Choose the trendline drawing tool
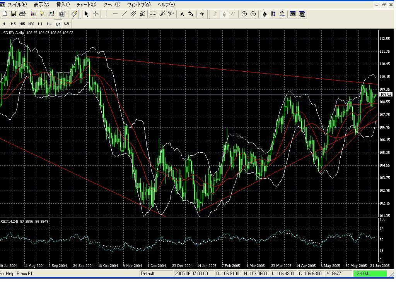Screen dimensions: 396x284 pyautogui.click(x=124, y=14)
